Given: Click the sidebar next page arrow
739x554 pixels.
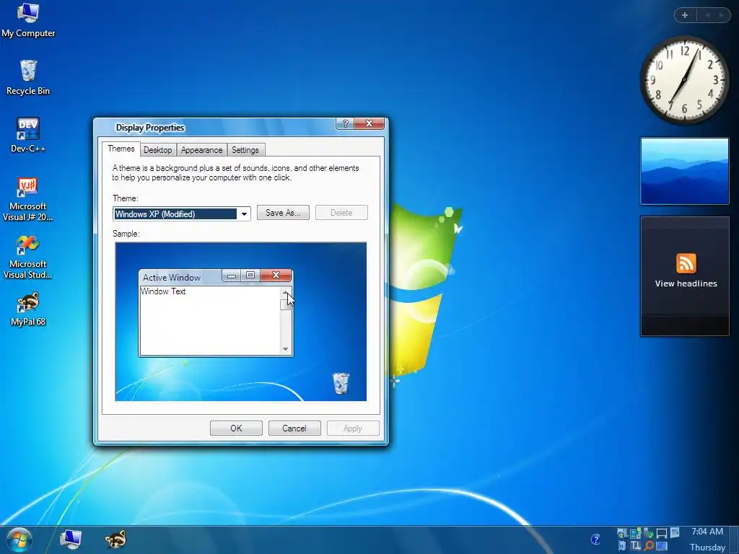Looking at the screenshot, I should (x=721, y=15).
